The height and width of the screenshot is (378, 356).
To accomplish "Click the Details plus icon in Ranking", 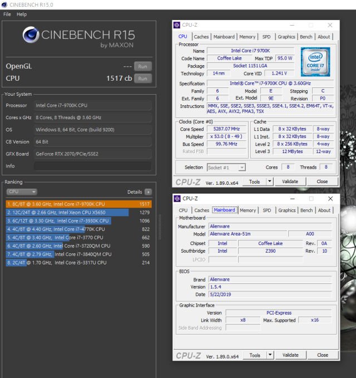I will coord(148,192).
